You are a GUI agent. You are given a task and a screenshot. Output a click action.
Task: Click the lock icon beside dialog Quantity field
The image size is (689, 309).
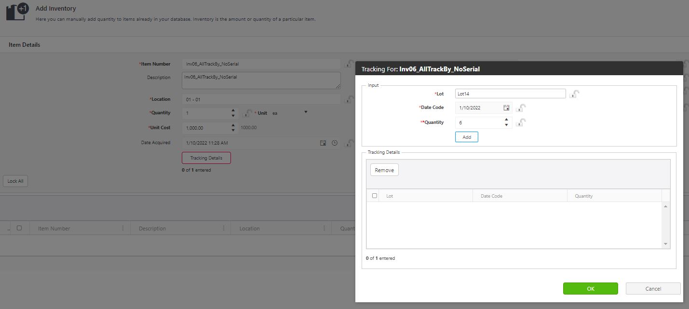click(521, 123)
